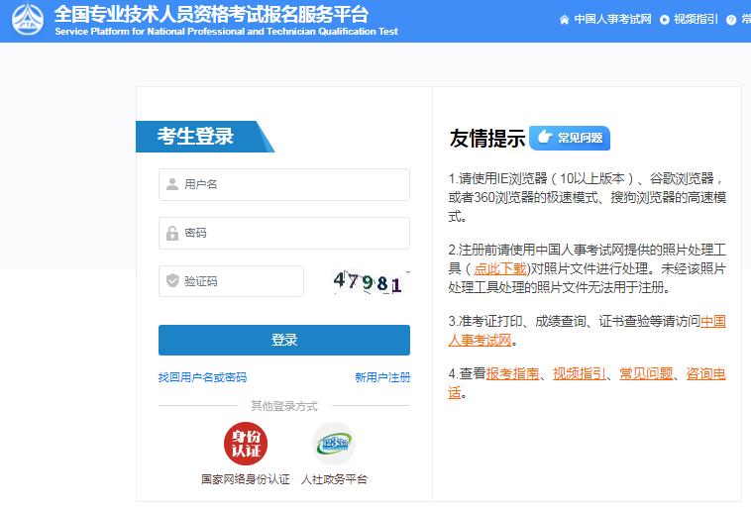Open 视频指引 in the top navigation
Viewport: 751px width, 511px height.
click(696, 20)
